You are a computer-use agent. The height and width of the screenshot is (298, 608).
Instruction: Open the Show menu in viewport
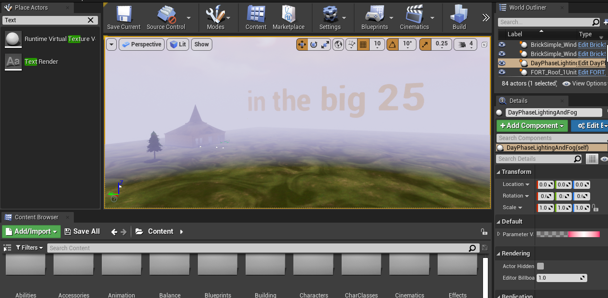click(202, 44)
